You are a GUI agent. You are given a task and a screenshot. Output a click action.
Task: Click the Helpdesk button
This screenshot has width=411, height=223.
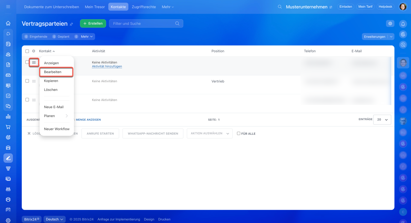tap(386, 7)
